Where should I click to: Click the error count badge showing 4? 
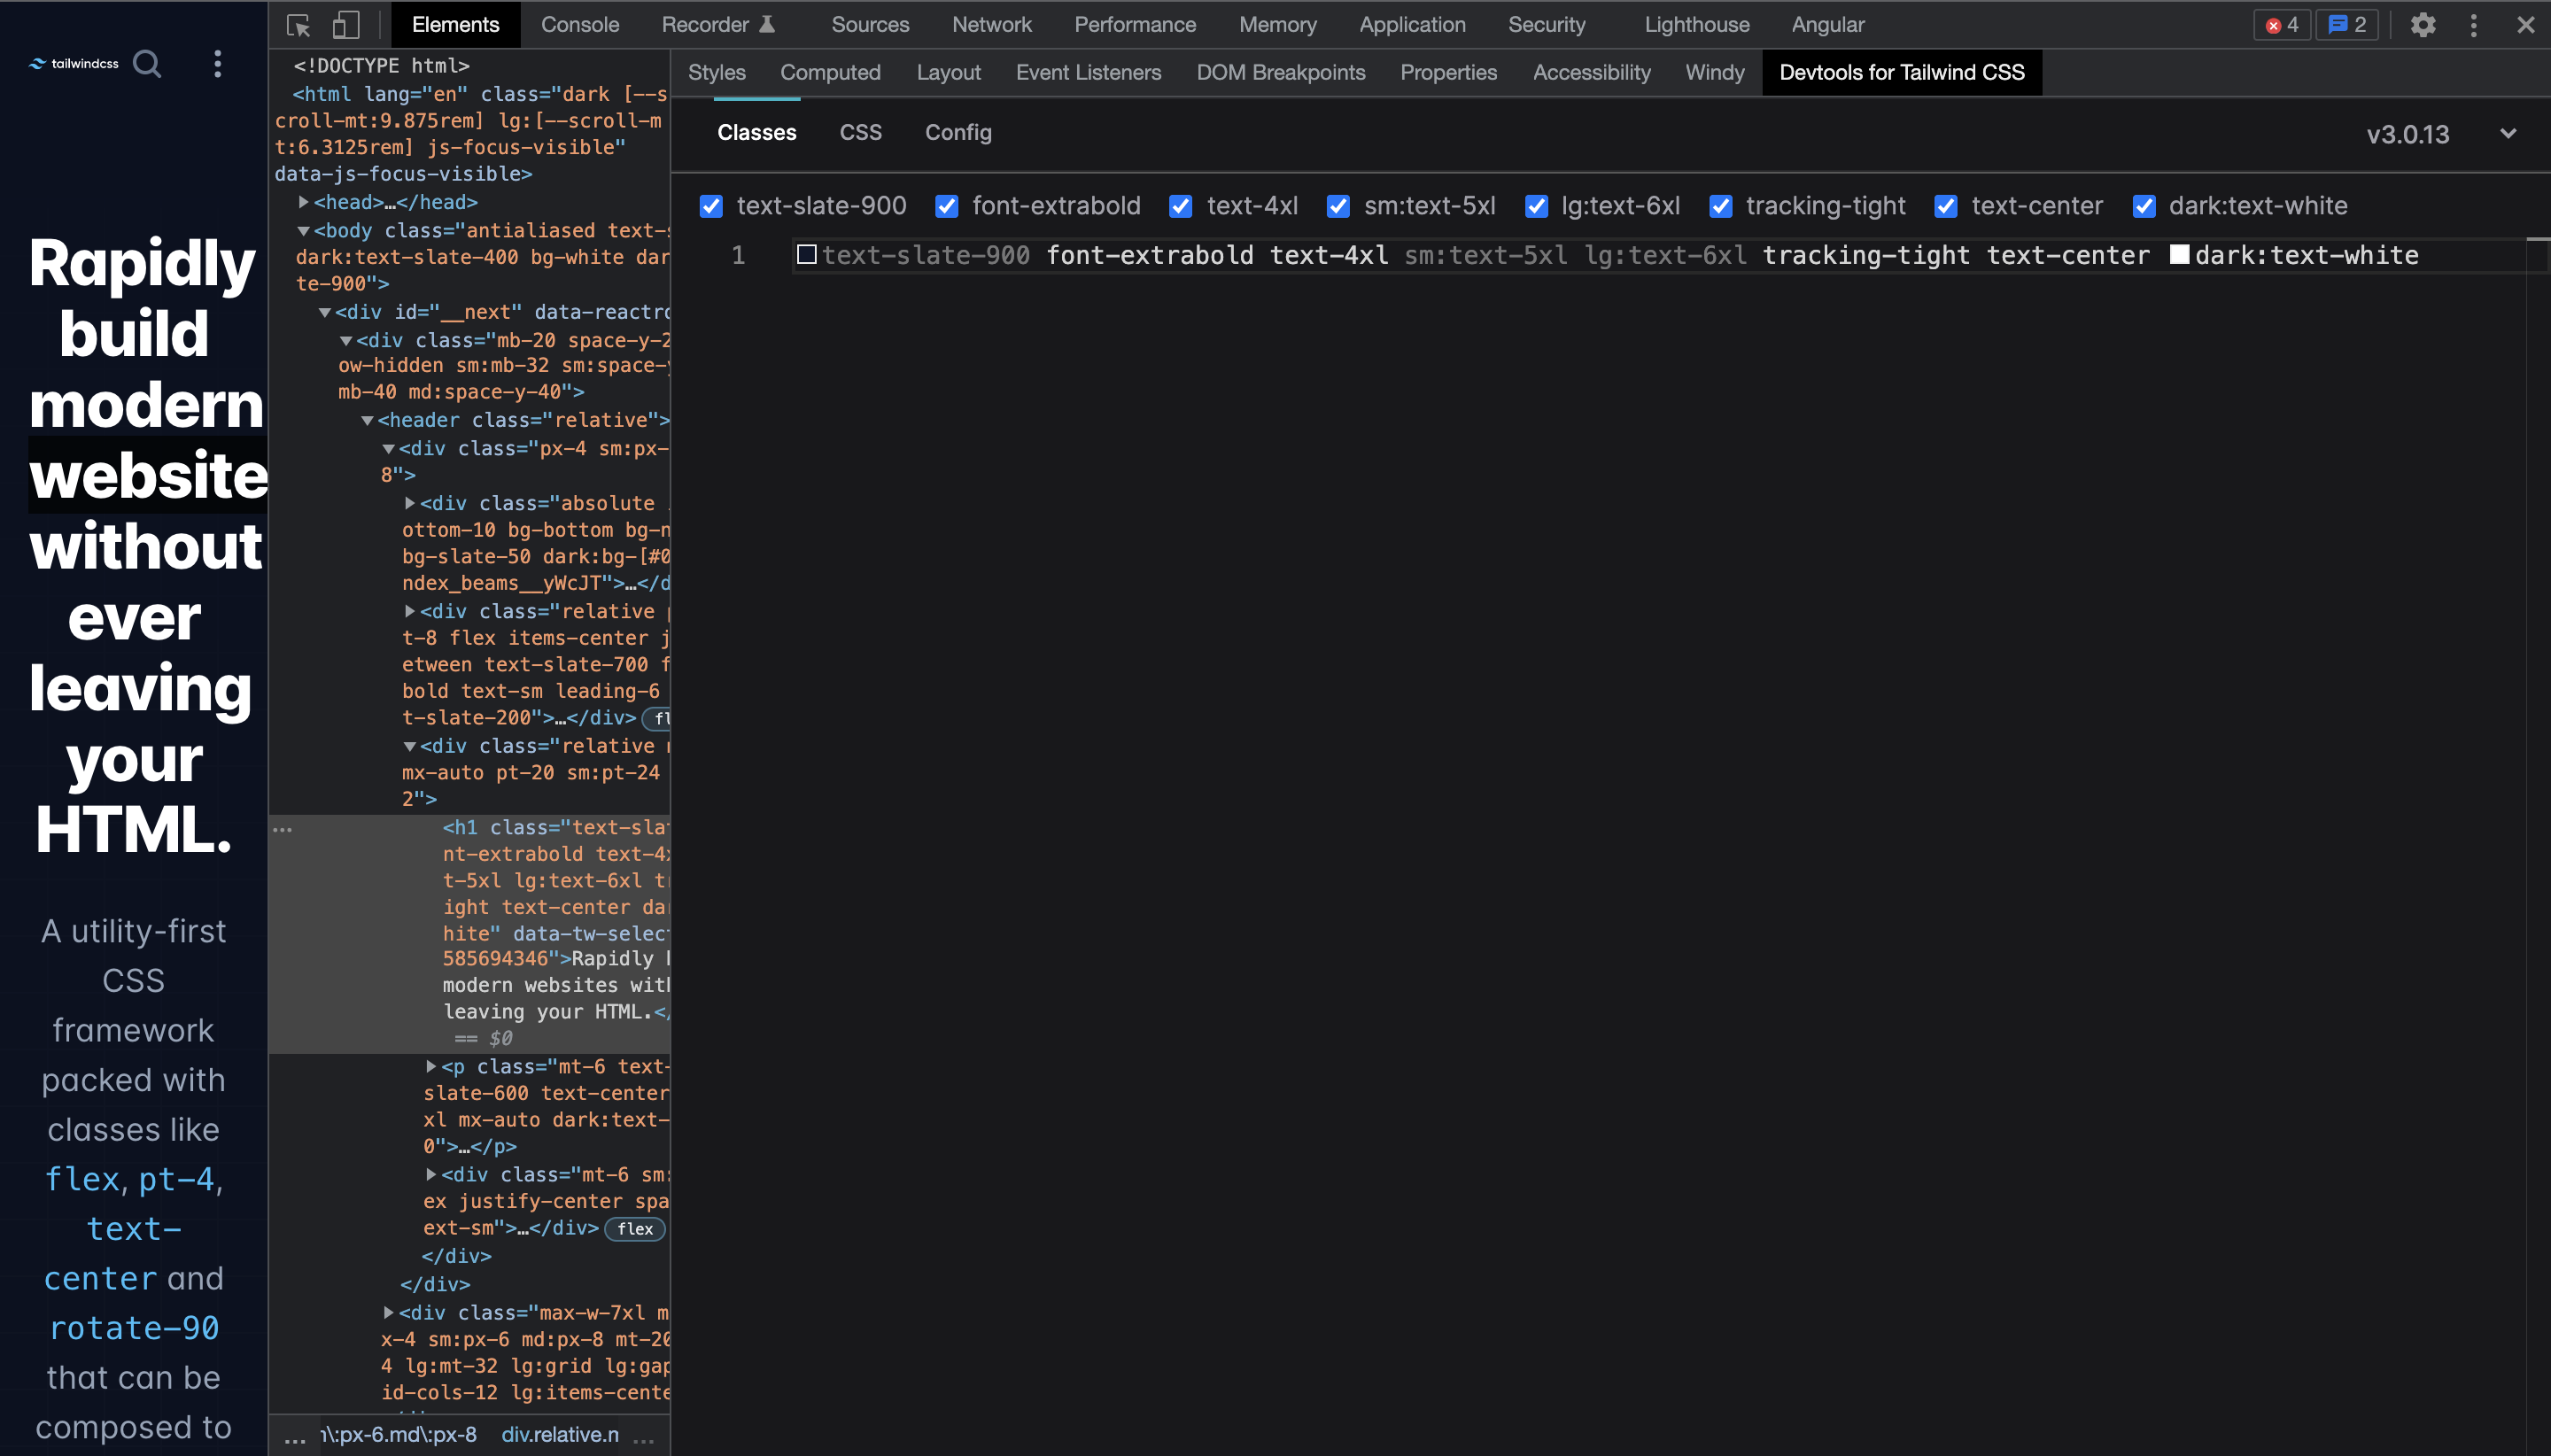point(2281,25)
